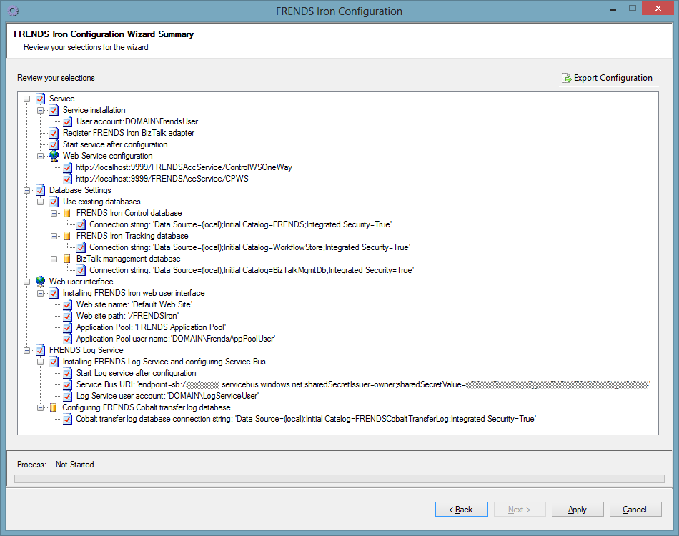This screenshot has width=679, height=536.
Task: Click the check icon for the ControlWSOneWay URL
Action: click(x=68, y=167)
